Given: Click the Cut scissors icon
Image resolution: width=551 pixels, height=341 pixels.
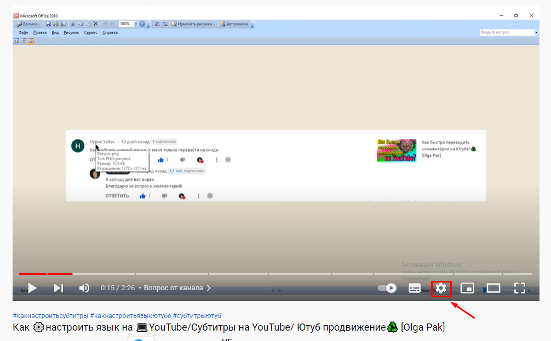Looking at the screenshot, I should (72, 24).
